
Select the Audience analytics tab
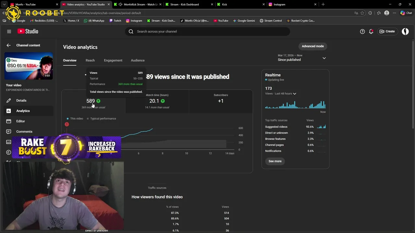(x=138, y=61)
